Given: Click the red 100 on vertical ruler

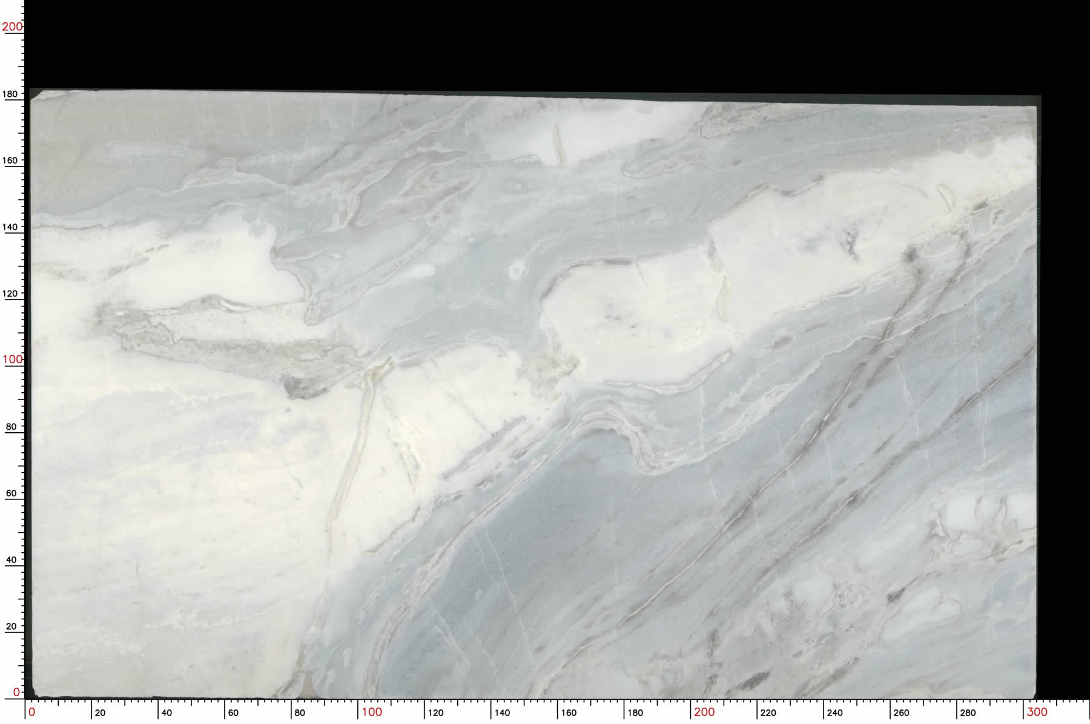Looking at the screenshot, I should point(12,359).
